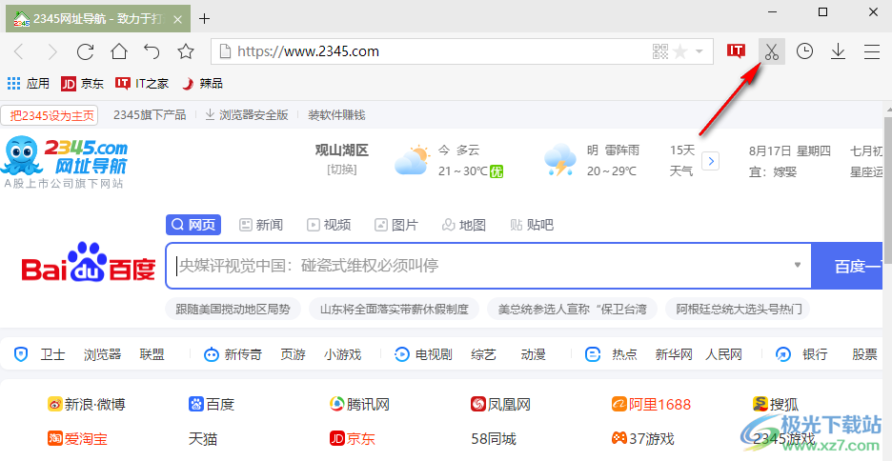The image size is (892, 461).
Task: Click 把2345设为主页 button
Action: [x=50, y=115]
